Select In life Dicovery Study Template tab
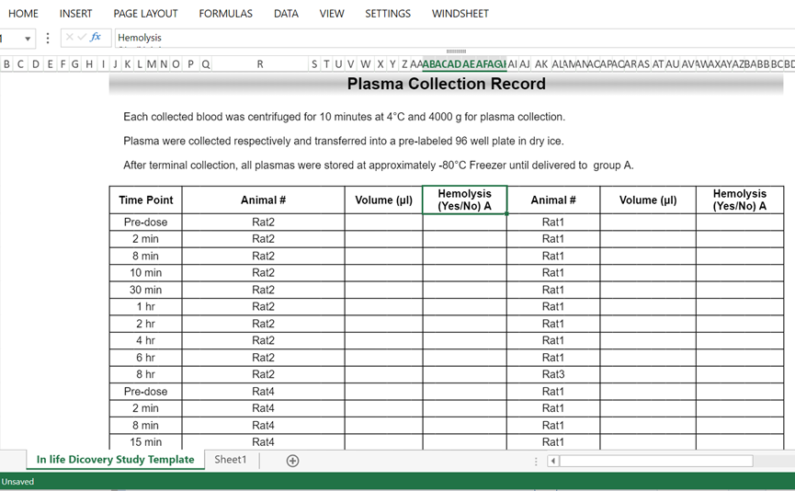795x491 pixels. pyautogui.click(x=115, y=460)
